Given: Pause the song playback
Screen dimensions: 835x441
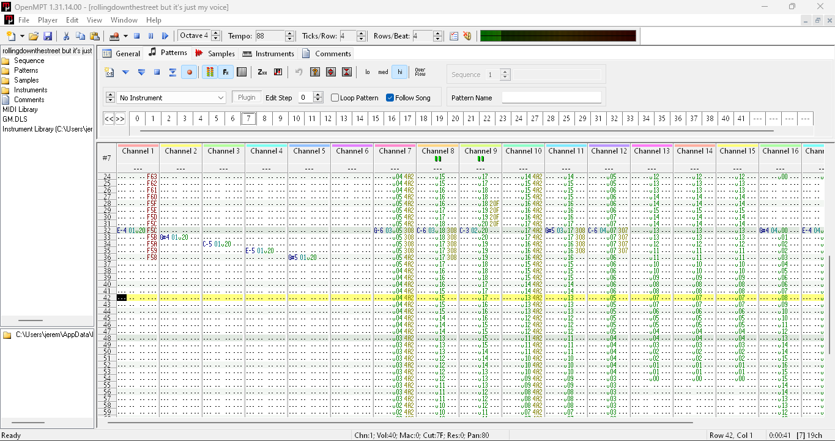Looking at the screenshot, I should [150, 36].
